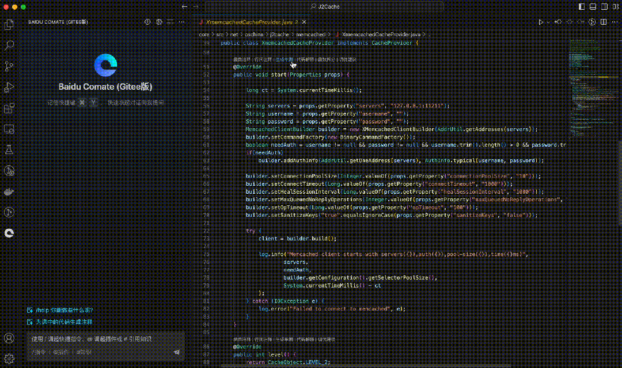Open the Remote Explorer view

coord(9,129)
